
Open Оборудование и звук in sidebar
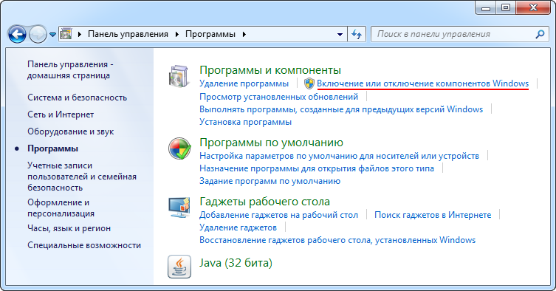(x=71, y=131)
